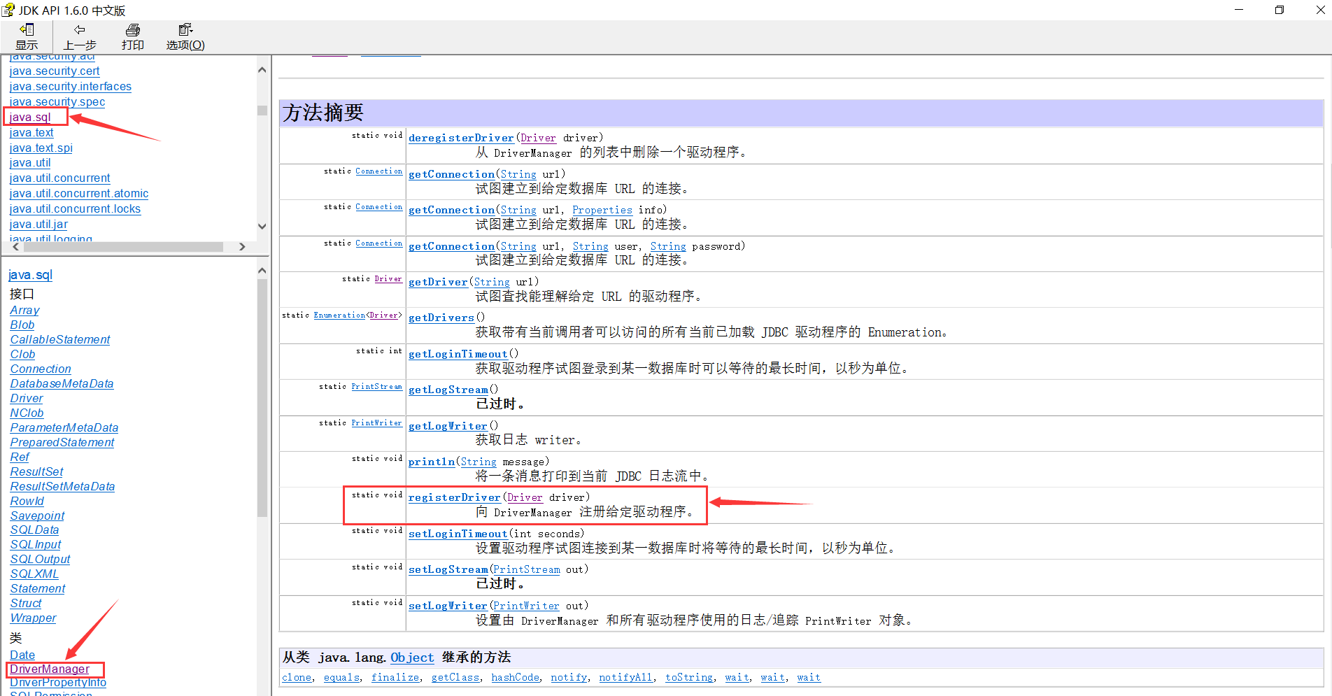Image resolution: width=1332 pixels, height=696 pixels.
Task: Open the Connection return type link
Action: coord(379,171)
